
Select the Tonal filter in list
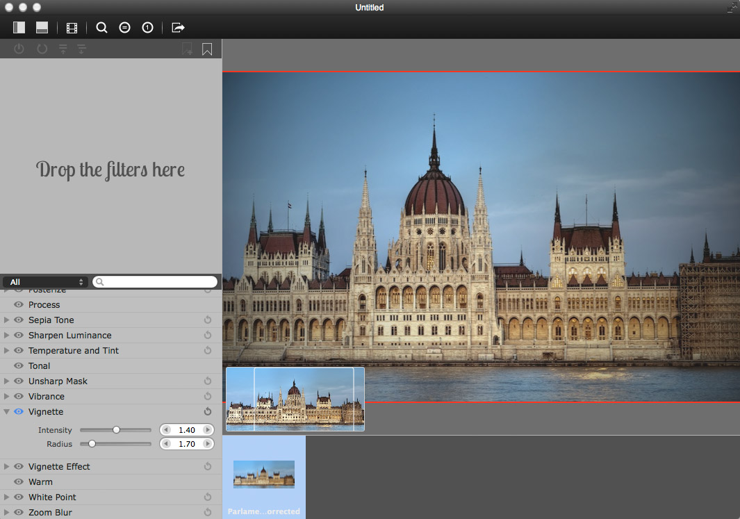pyautogui.click(x=39, y=366)
